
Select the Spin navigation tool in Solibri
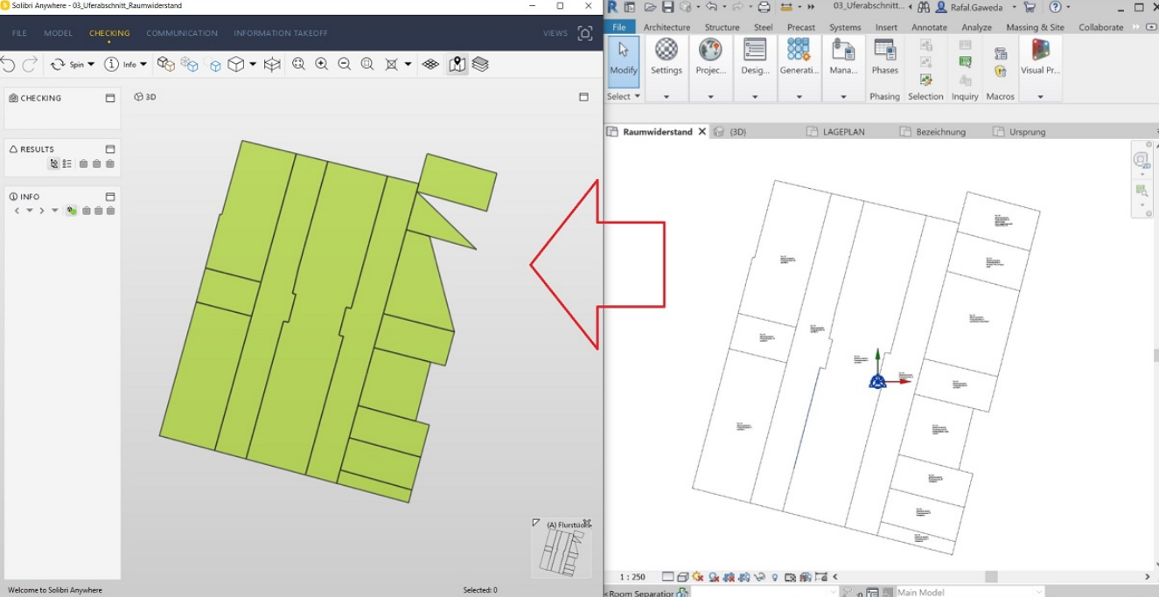pyautogui.click(x=67, y=64)
